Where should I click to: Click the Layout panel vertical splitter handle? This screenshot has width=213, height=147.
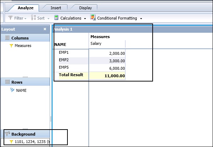pyautogui.click(x=51, y=119)
